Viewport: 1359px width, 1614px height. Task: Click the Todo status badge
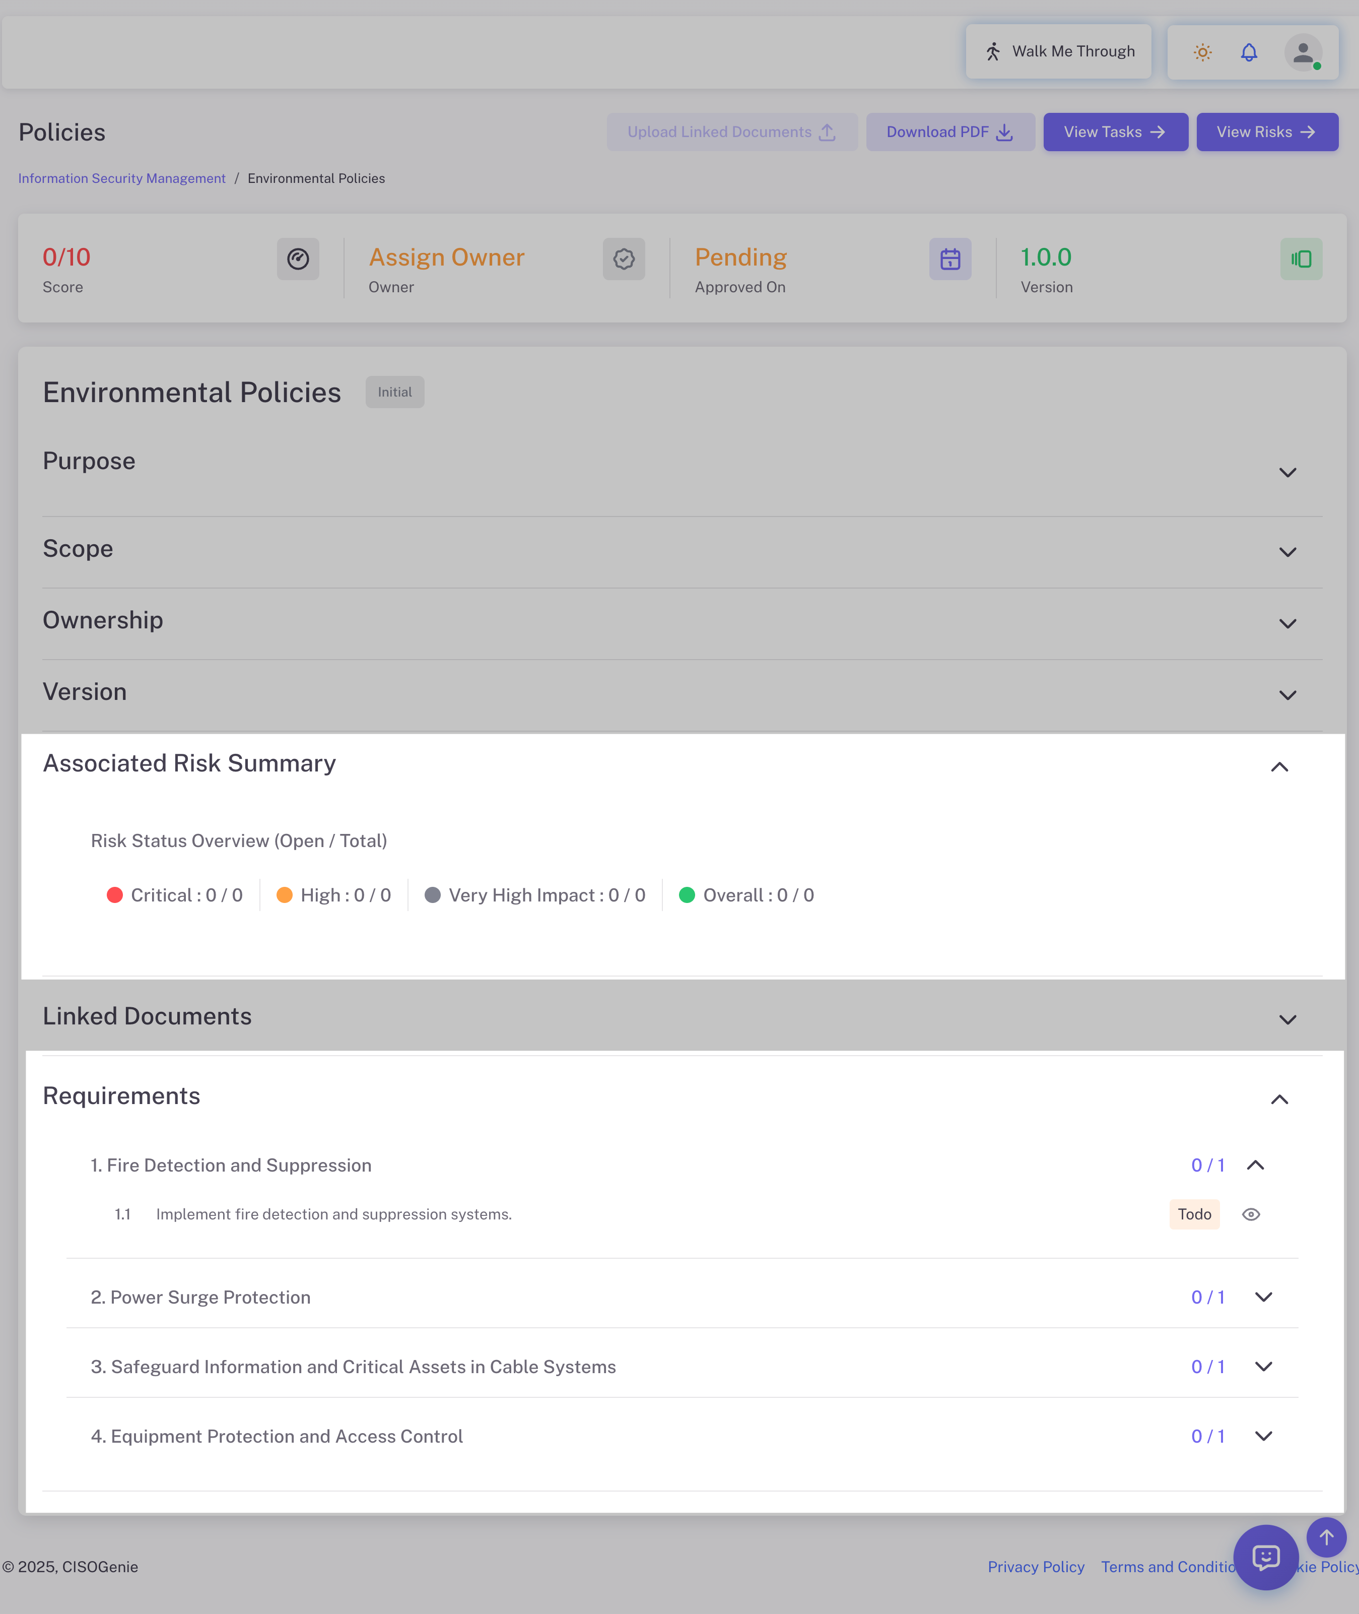pos(1194,1214)
